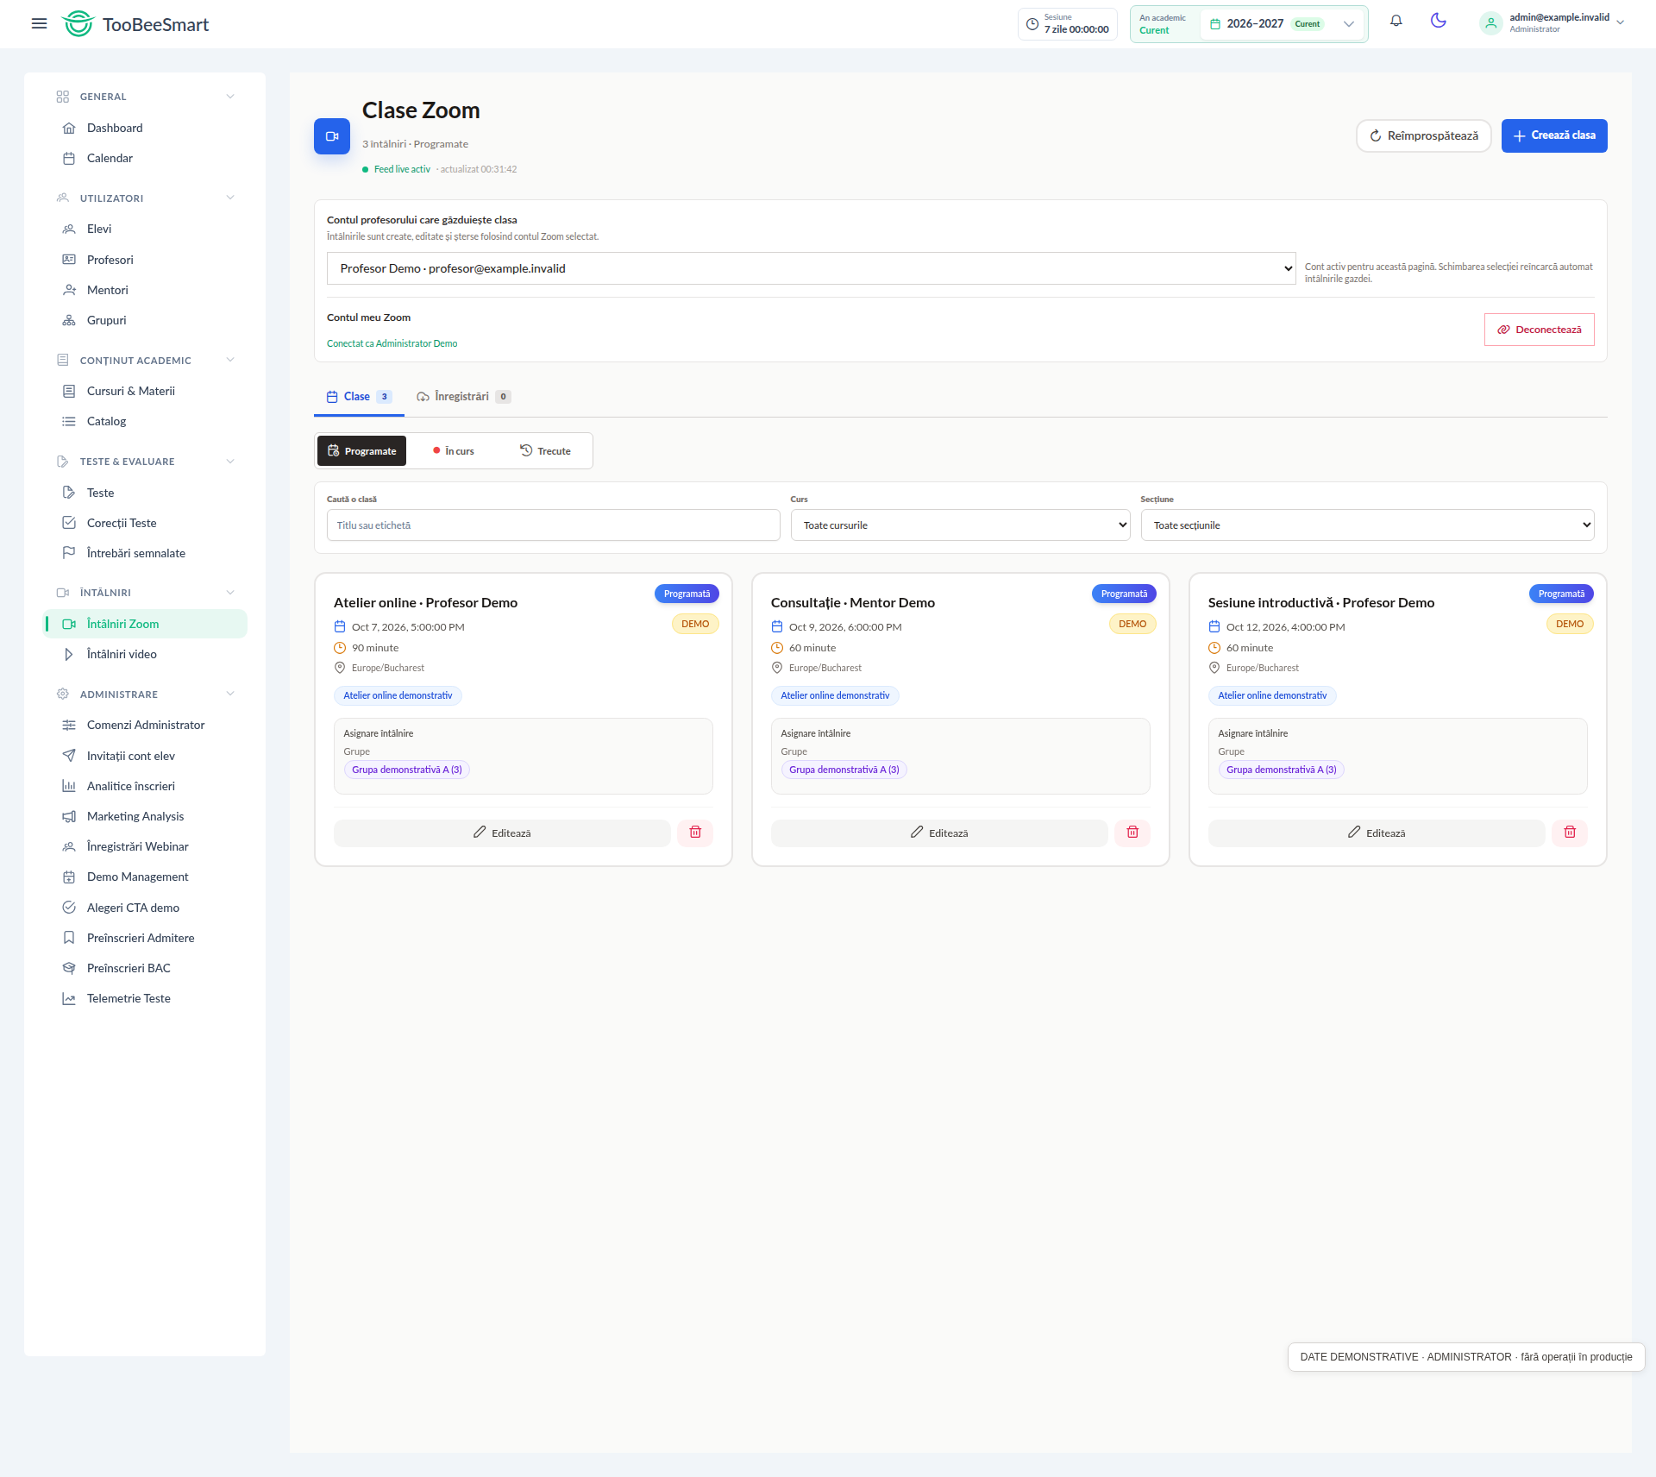Click the Reîmprospătează button
The width and height of the screenshot is (1656, 1477).
coord(1424,135)
